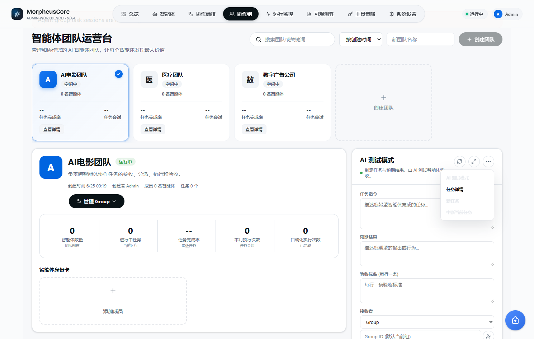Click the 运行中 status badge
This screenshot has width=534, height=339.
[x=474, y=14]
